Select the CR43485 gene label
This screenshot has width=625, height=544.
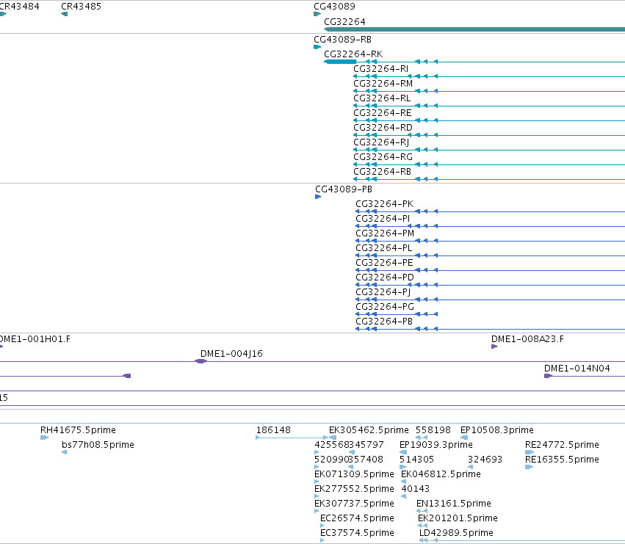click(81, 7)
